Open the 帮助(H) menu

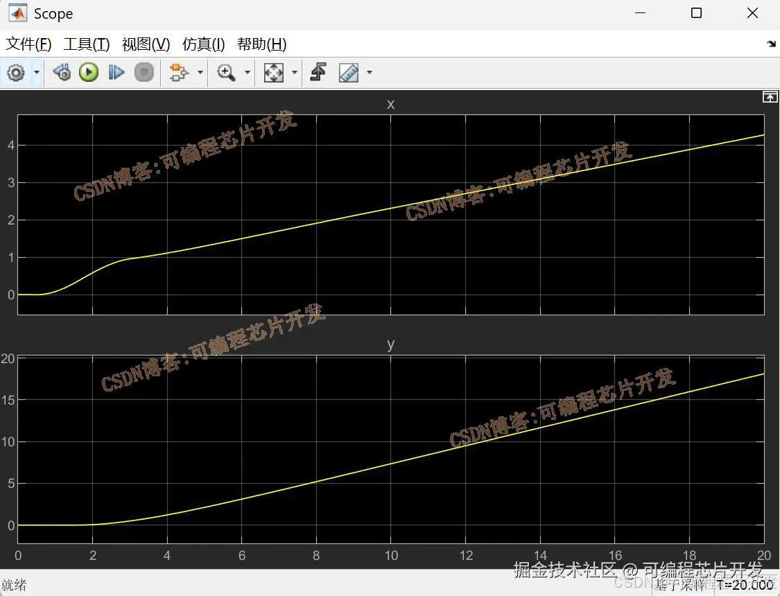261,44
